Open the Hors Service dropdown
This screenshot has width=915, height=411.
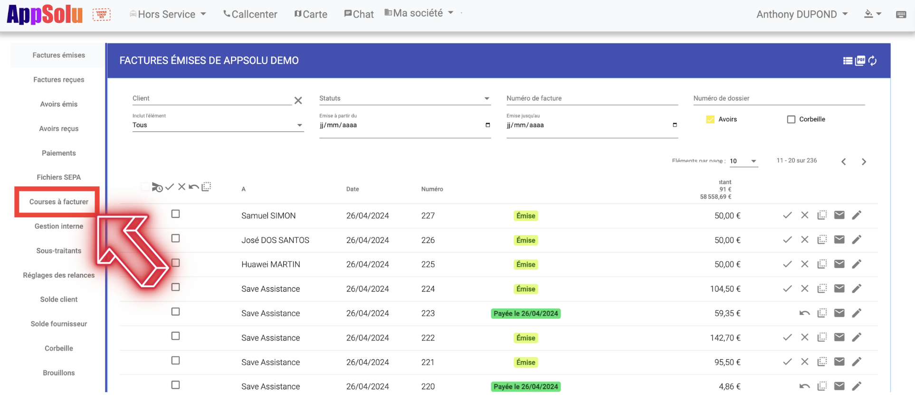pyautogui.click(x=168, y=14)
